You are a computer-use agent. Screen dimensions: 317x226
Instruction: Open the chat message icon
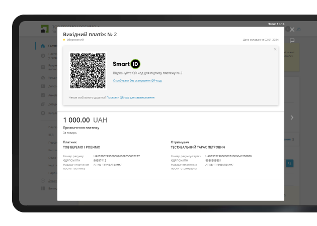pos(292,41)
